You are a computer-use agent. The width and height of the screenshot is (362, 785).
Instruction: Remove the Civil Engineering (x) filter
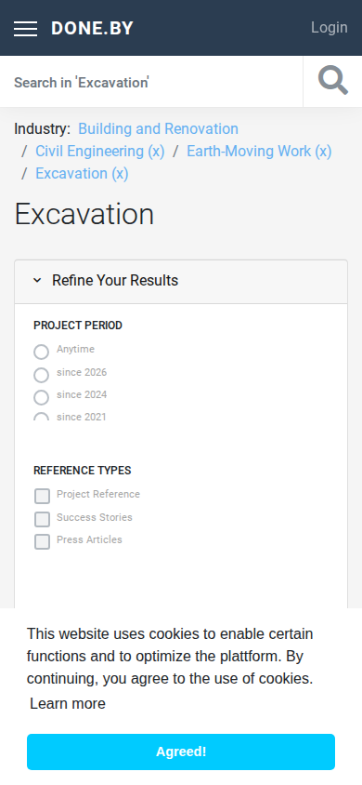100,152
